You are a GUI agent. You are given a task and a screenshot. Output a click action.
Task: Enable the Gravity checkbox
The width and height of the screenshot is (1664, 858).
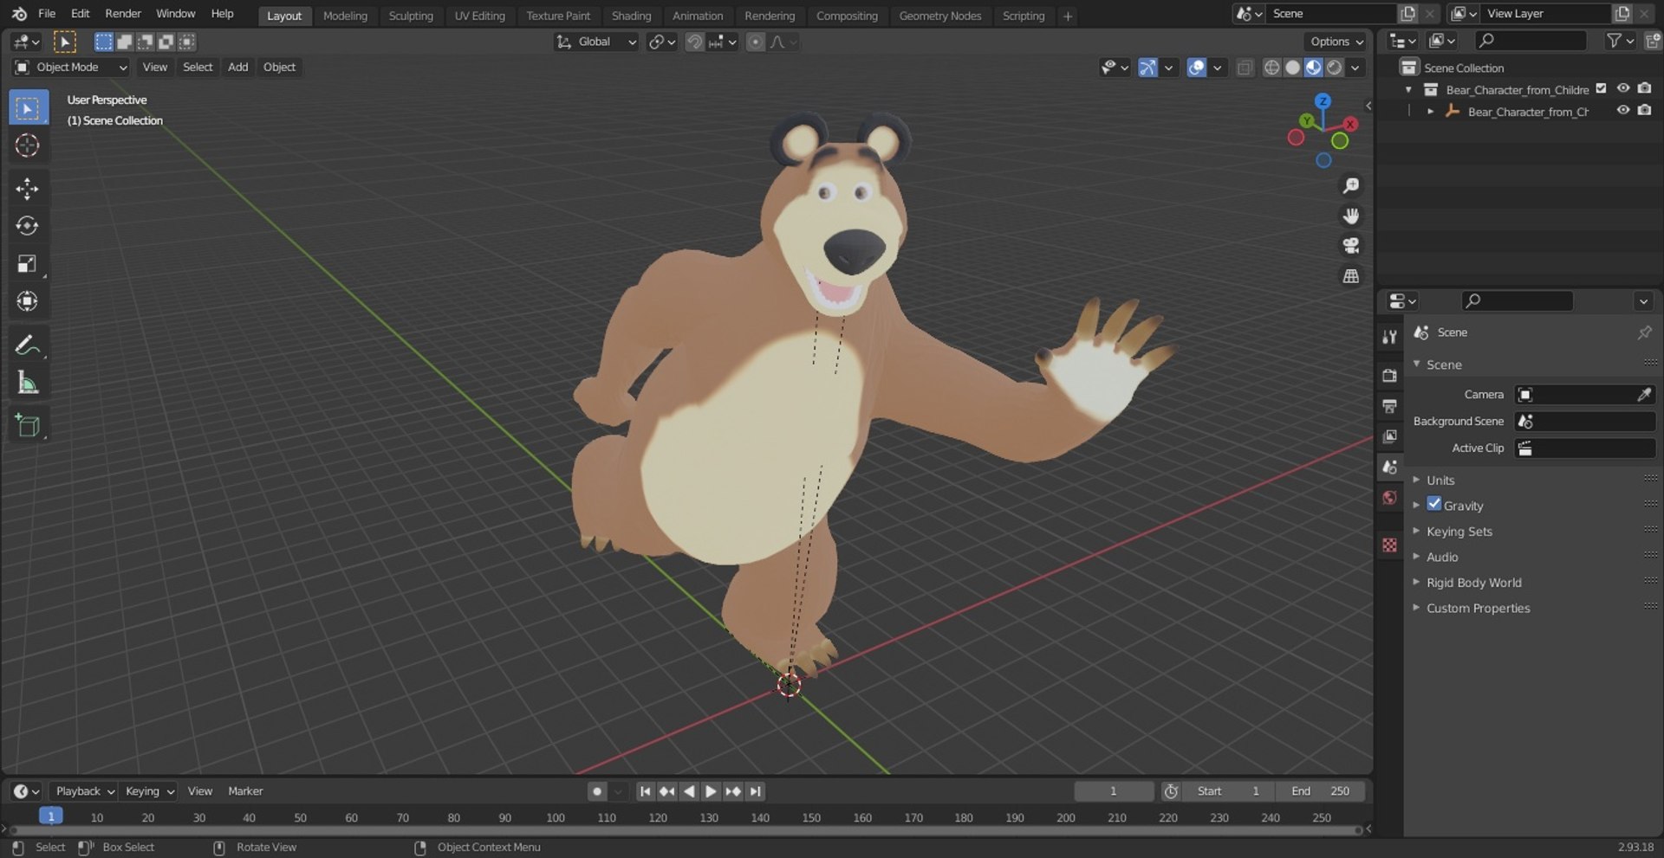click(x=1434, y=504)
